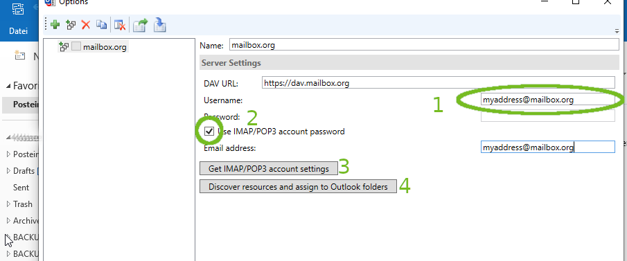Uncheck Use IMAP/POP3 account password

point(209,131)
